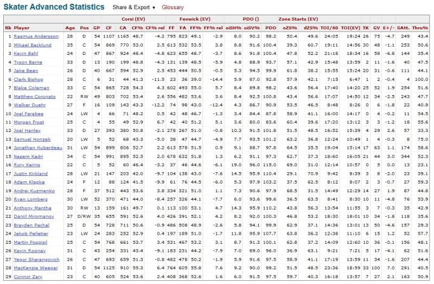Click Kevin Bahl player link
Viewport: 434px width, 284px height.
pos(25,53)
